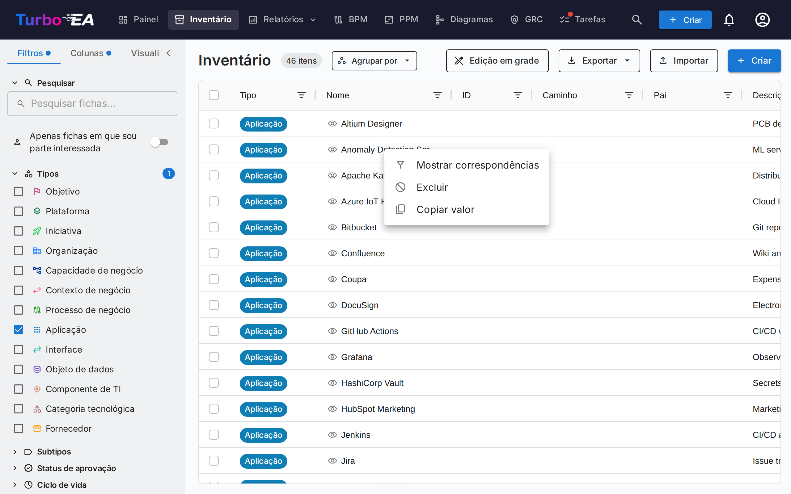Click the Importar button

(x=684, y=61)
